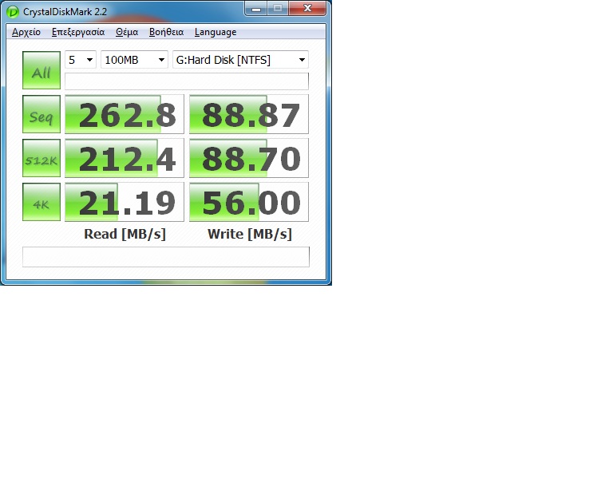Minimize the CrystalDiskMark window
The height and width of the screenshot is (490, 613).
tap(256, 8)
